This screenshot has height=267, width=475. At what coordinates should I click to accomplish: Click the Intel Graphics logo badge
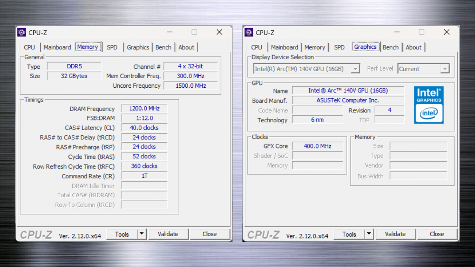[x=428, y=105]
